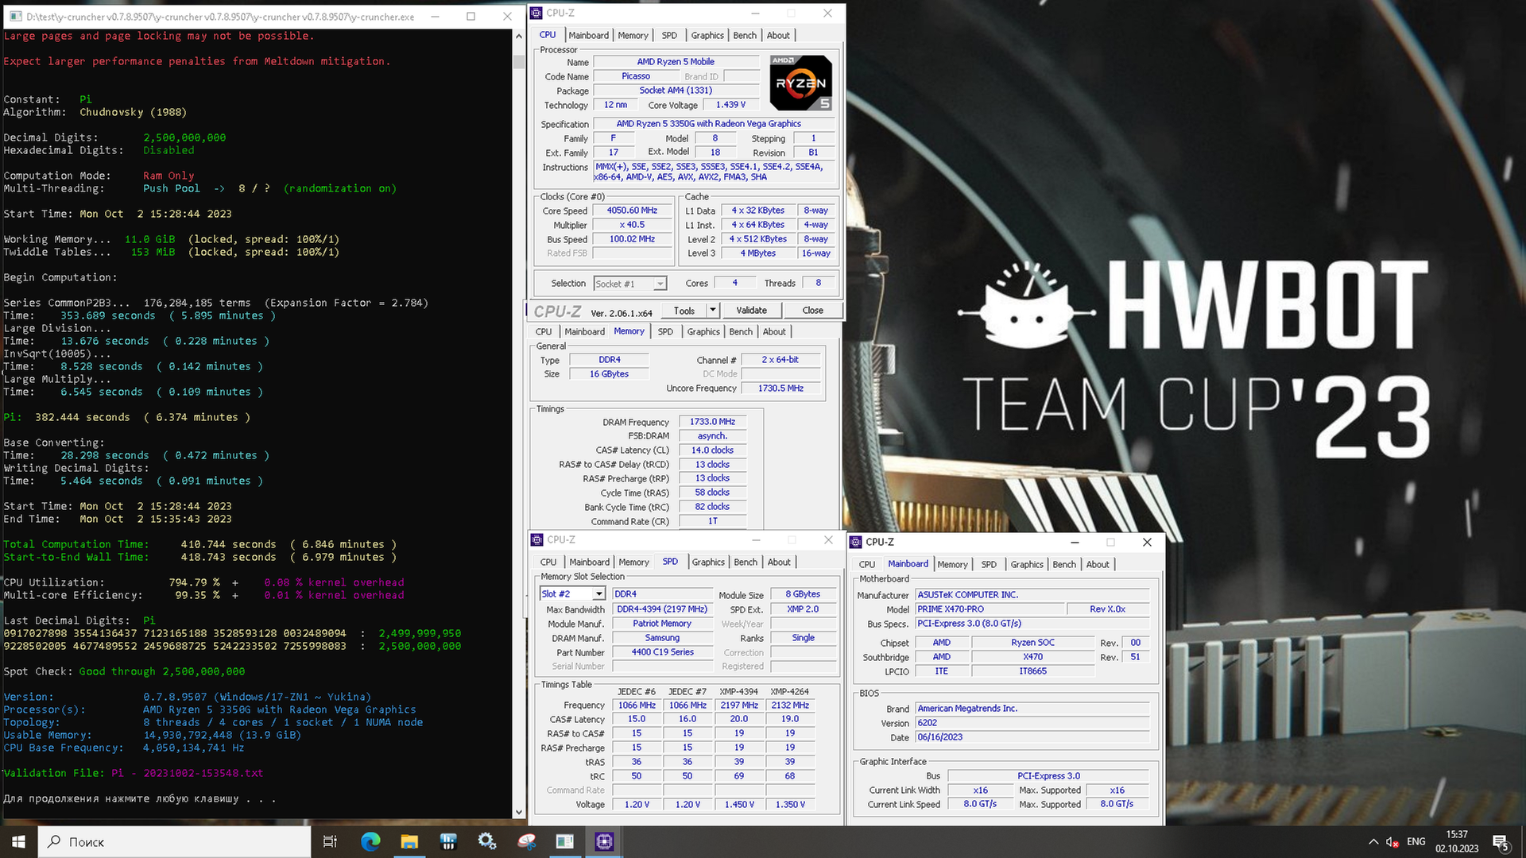Click the DRAM Frequency value 1733.0 MHz
The image size is (1526, 858).
712,422
